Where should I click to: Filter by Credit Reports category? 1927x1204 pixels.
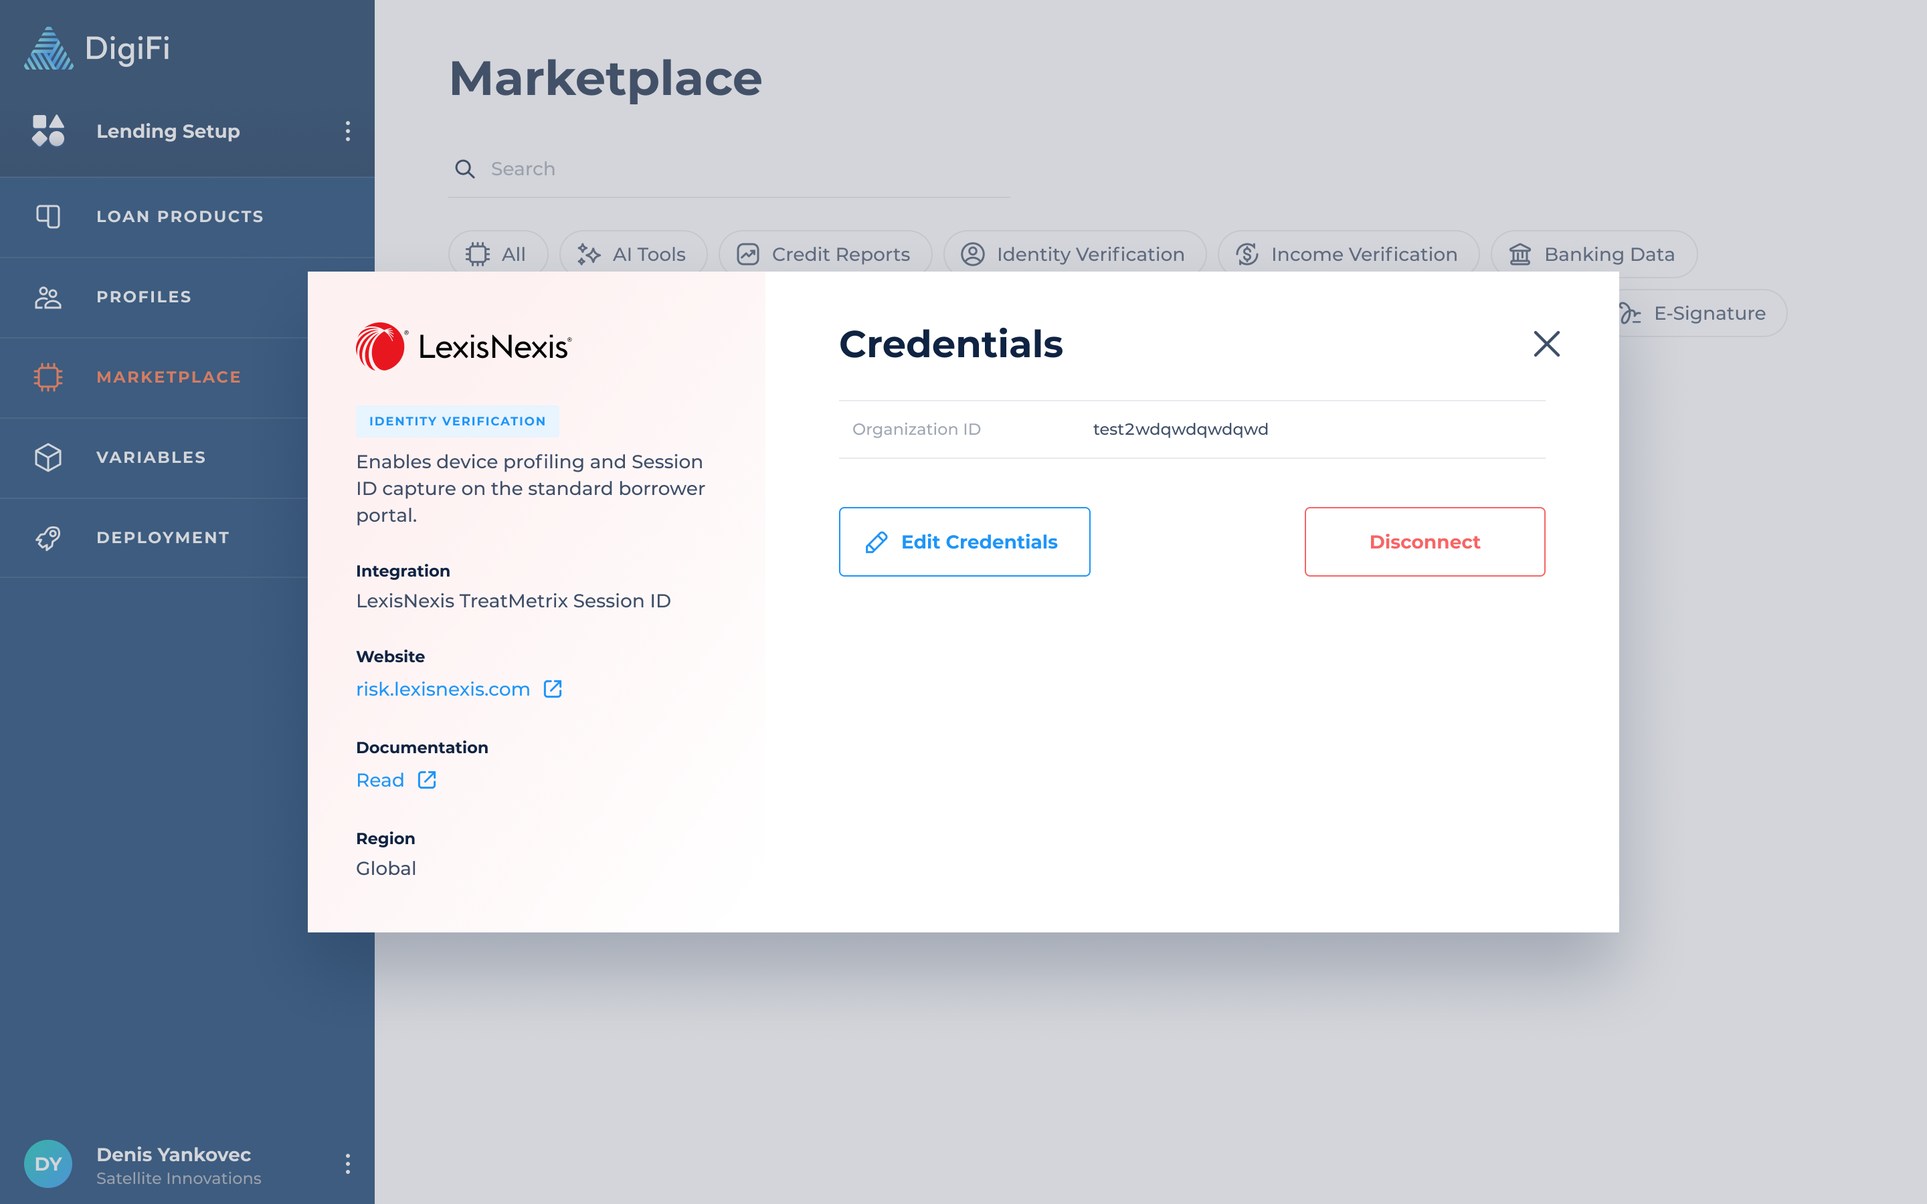click(x=824, y=255)
